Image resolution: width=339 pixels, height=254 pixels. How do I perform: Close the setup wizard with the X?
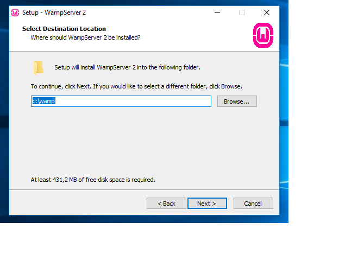(267, 12)
